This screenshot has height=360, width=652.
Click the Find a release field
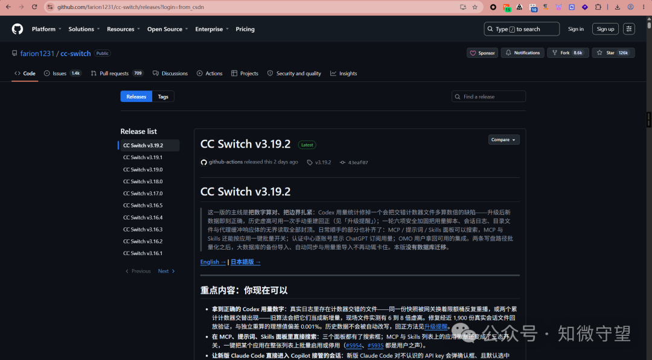point(488,96)
